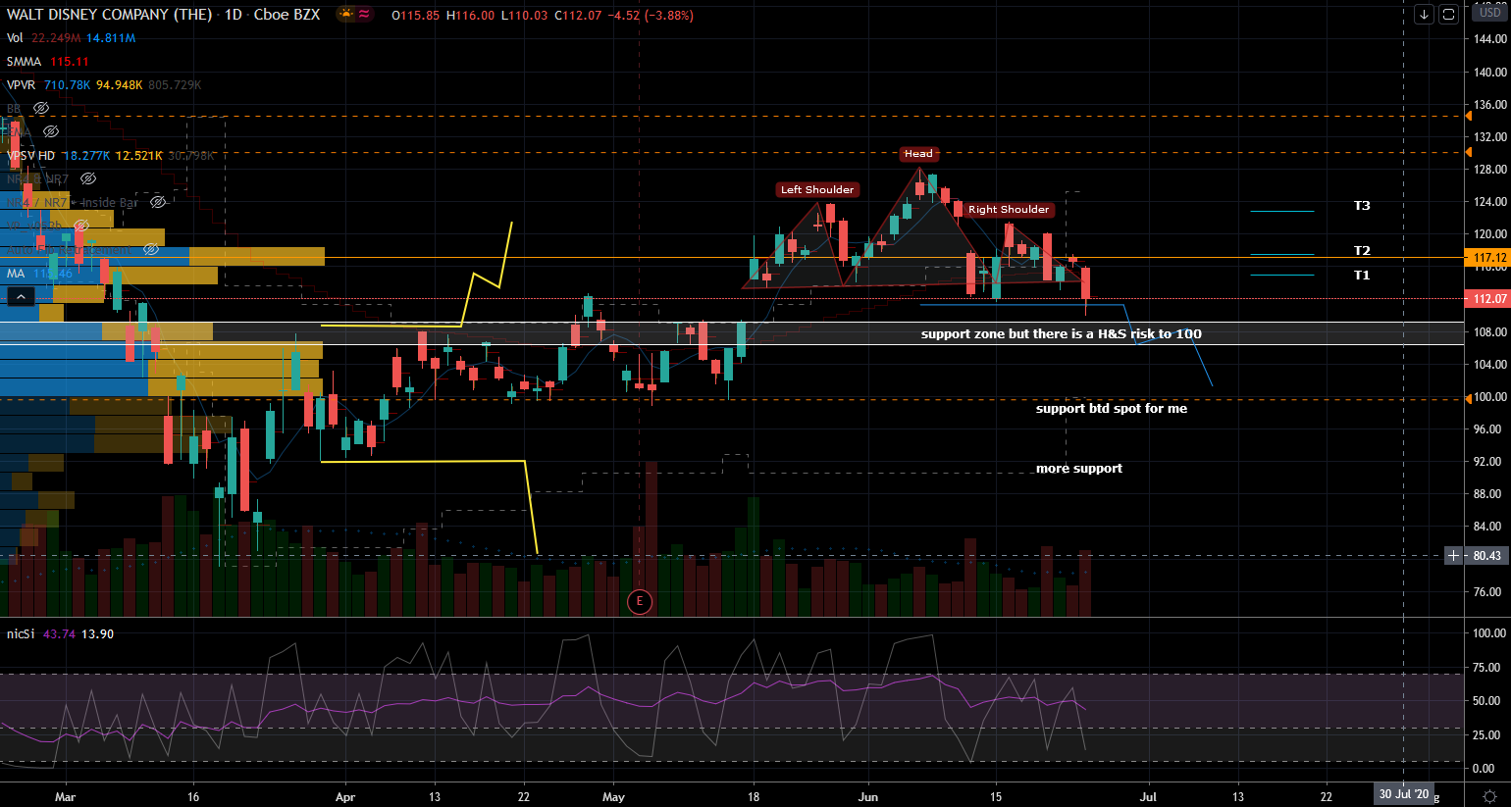Collapse the indicator legend chevron
The width and height of the screenshot is (1511, 807).
21,296
